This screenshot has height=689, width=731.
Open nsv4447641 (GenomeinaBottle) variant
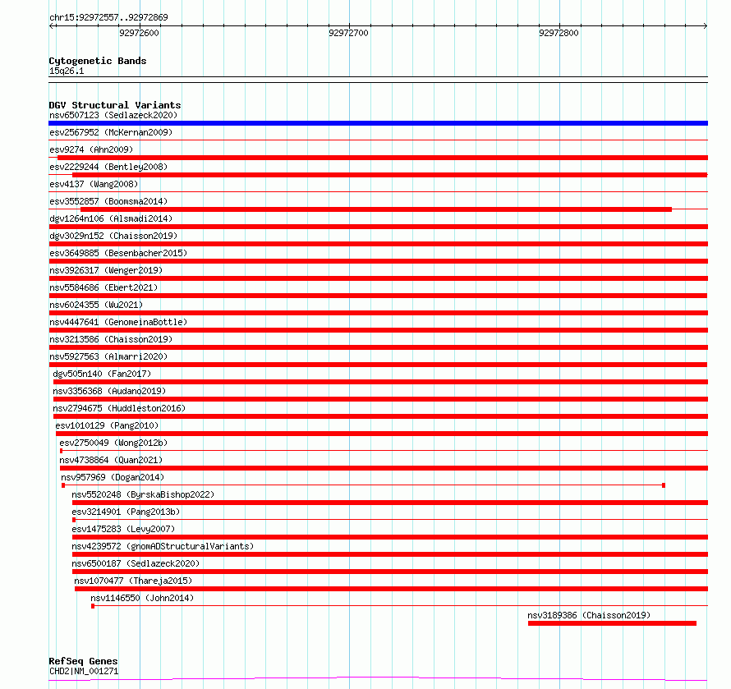118,322
